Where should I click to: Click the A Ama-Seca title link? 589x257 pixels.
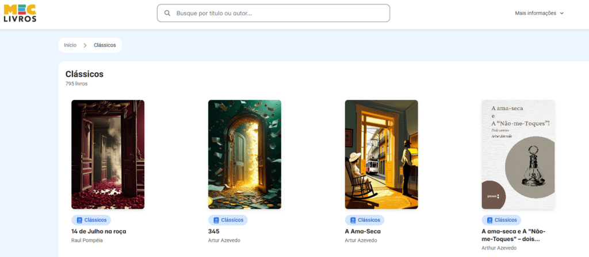click(x=363, y=232)
